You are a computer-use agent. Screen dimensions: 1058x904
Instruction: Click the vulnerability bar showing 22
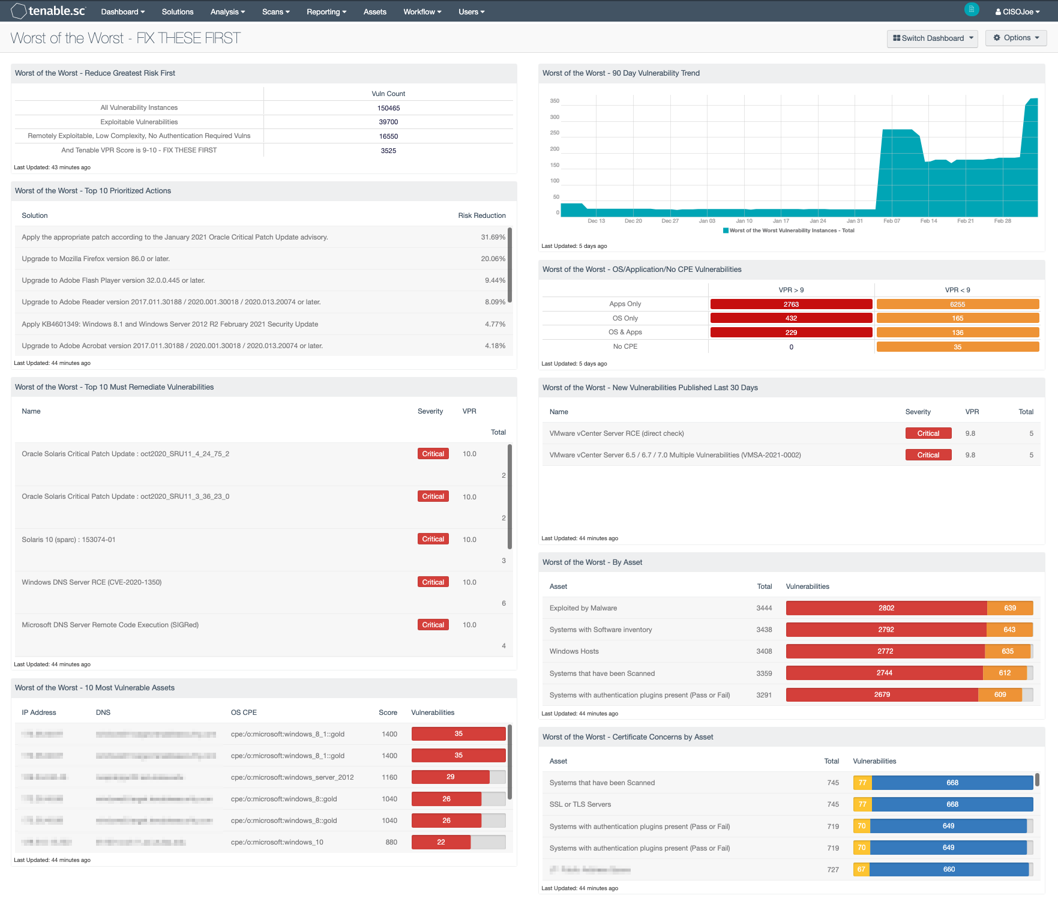441,842
